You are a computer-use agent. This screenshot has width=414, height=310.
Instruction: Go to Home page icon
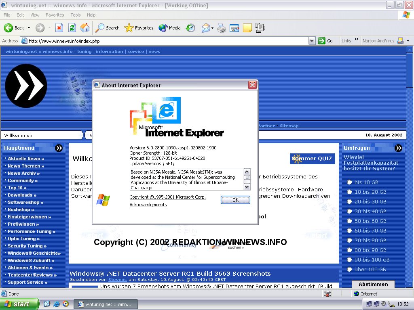(x=85, y=28)
